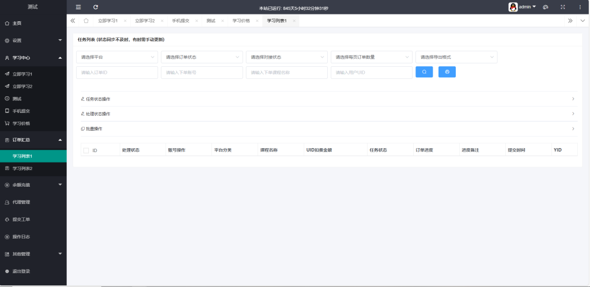Click the blue print button
Viewport: 590px width, 287px height.
(447, 72)
